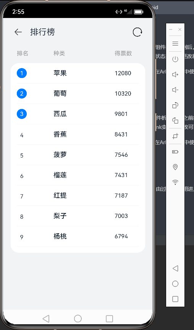Open the emulator hamburger menu
Screen dimensions: 194x330
[x=175, y=44]
